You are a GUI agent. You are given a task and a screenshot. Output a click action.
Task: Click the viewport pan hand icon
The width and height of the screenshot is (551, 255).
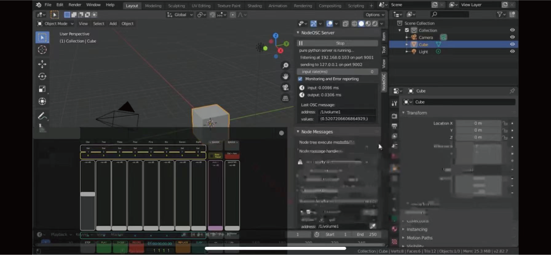[x=286, y=76]
